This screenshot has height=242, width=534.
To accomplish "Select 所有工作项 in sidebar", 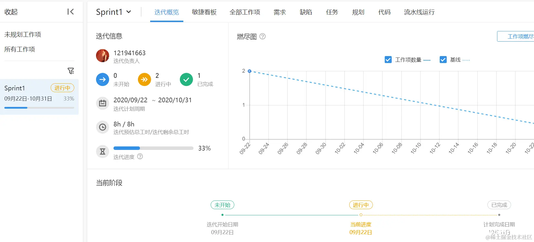I will 19,49.
